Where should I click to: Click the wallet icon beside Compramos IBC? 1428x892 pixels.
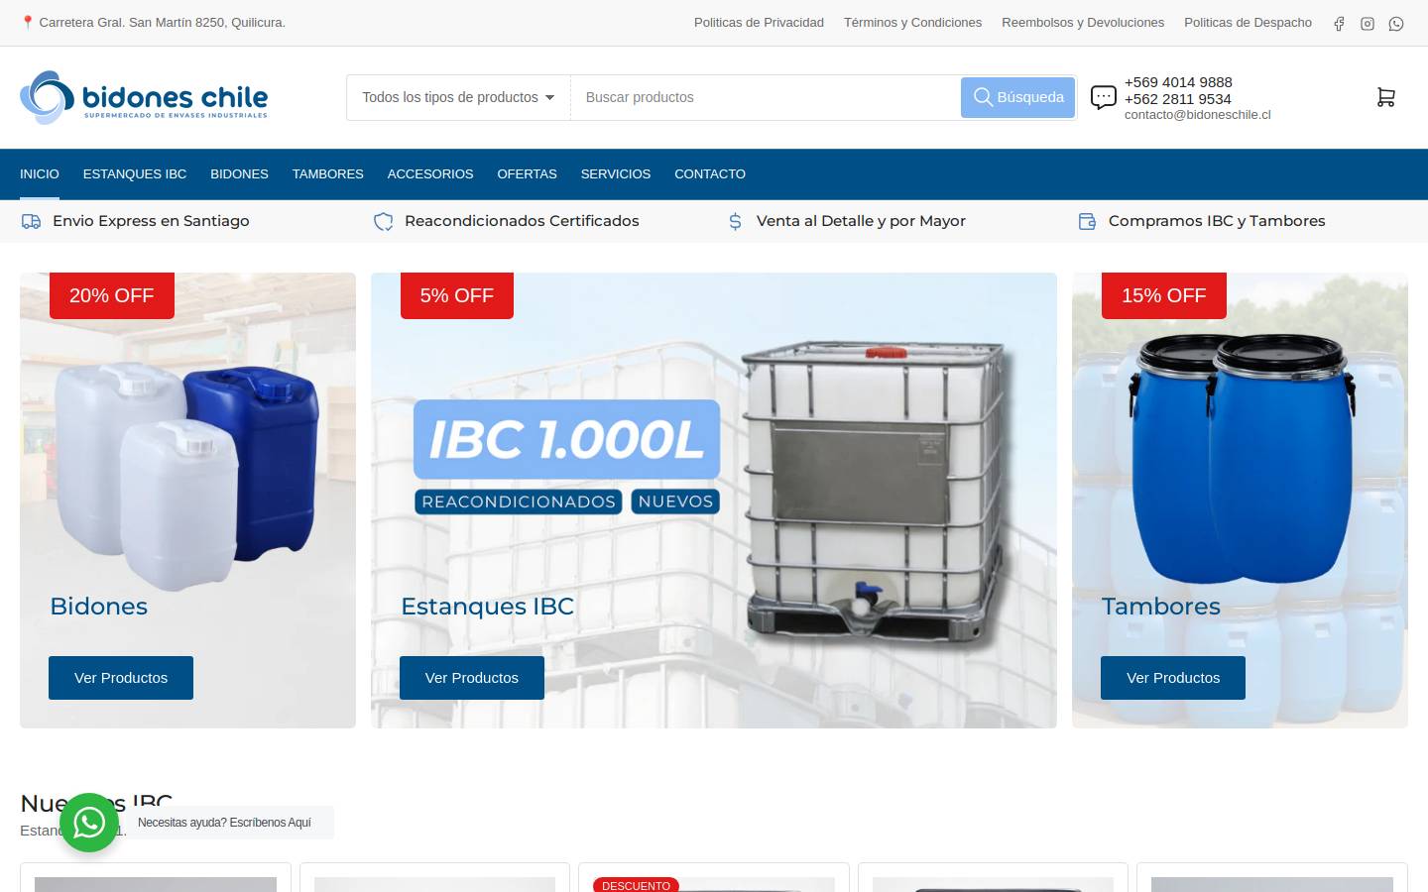(x=1088, y=221)
